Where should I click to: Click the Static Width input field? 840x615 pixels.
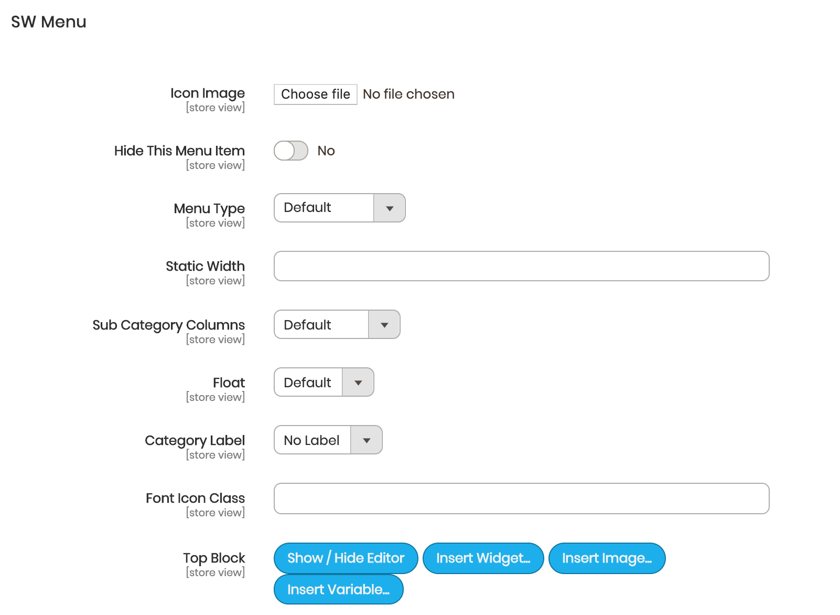click(522, 266)
